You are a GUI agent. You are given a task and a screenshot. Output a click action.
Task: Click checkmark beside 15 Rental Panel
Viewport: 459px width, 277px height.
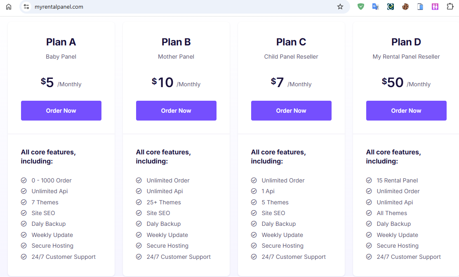click(x=369, y=180)
